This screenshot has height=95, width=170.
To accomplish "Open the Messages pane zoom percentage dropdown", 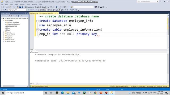I will coord(36,84).
